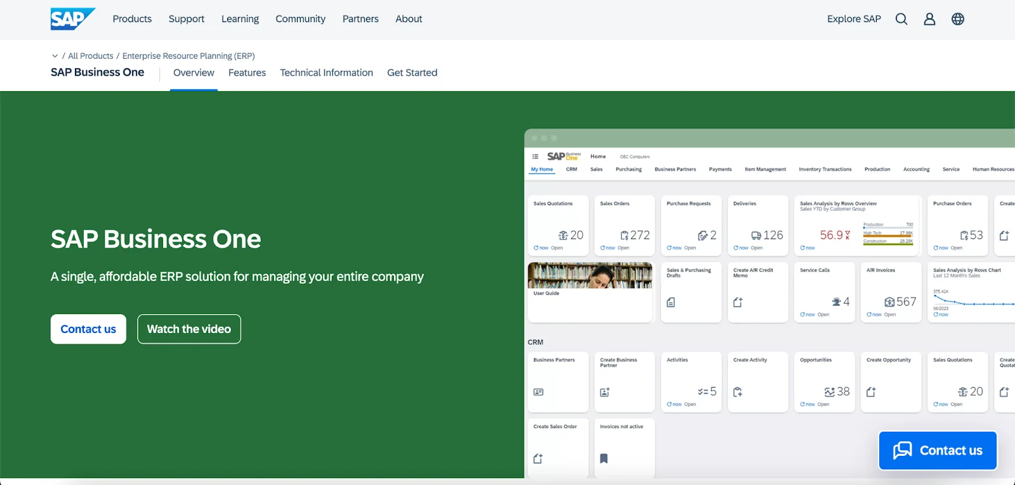The height and width of the screenshot is (485, 1015).
Task: Click the user account profile icon
Action: pos(929,19)
